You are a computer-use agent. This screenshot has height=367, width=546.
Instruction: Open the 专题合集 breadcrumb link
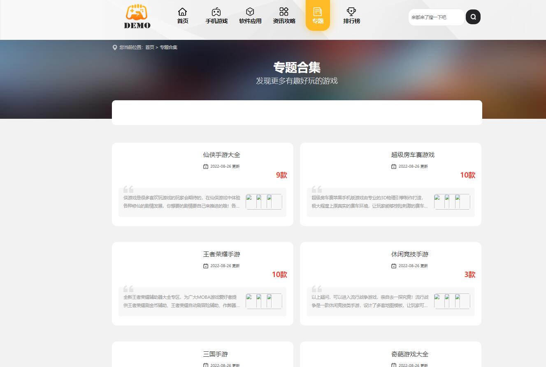pos(168,47)
